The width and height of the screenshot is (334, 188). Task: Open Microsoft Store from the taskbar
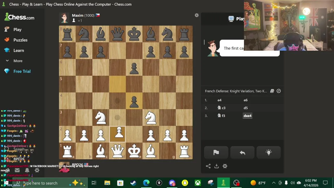click(120, 183)
